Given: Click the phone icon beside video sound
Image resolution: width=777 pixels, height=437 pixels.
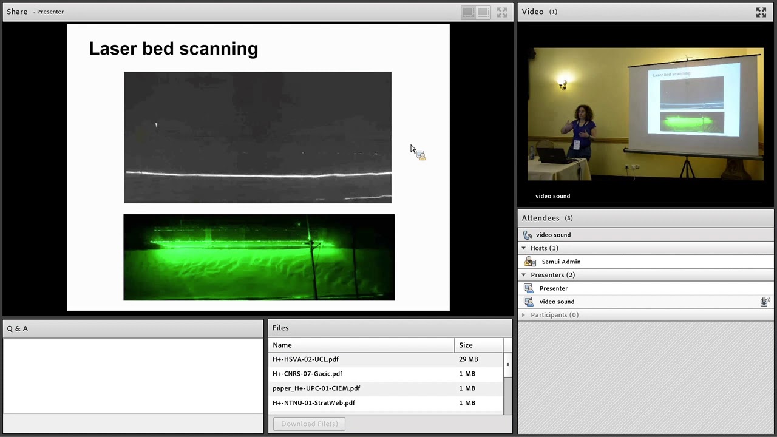Looking at the screenshot, I should pyautogui.click(x=528, y=235).
